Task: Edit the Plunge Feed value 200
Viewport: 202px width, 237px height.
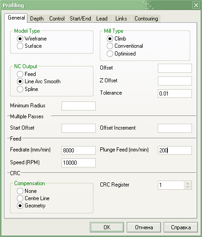Action: point(175,151)
